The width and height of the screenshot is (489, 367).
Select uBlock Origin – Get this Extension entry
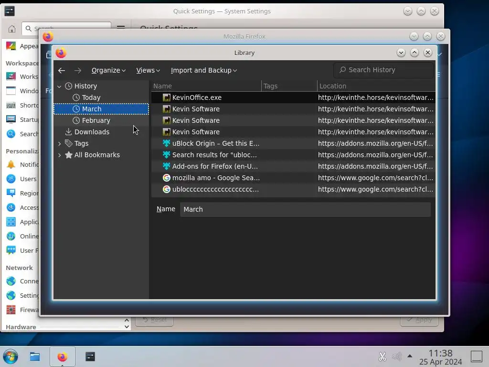coord(293,143)
